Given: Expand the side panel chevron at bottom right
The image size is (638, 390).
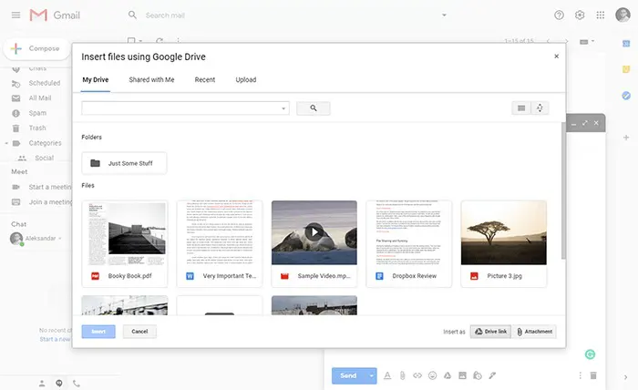Looking at the screenshot, I should pos(625,377).
